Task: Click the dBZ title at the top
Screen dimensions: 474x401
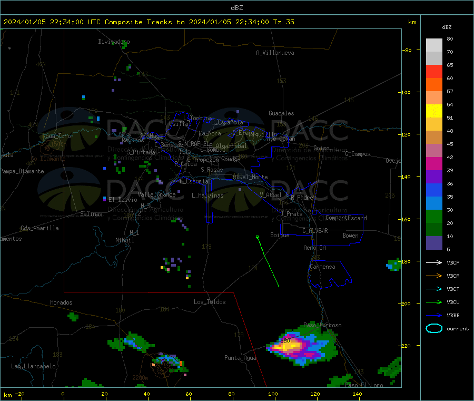Action: pyautogui.click(x=236, y=8)
